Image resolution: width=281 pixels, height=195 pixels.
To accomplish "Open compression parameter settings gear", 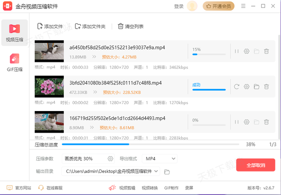I will (x=111, y=159).
